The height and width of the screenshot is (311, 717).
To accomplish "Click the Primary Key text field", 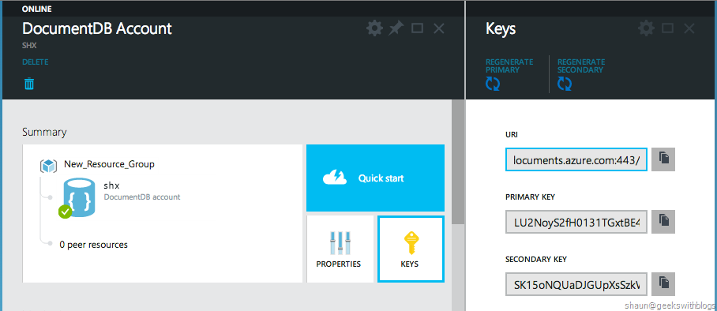I will (576, 222).
